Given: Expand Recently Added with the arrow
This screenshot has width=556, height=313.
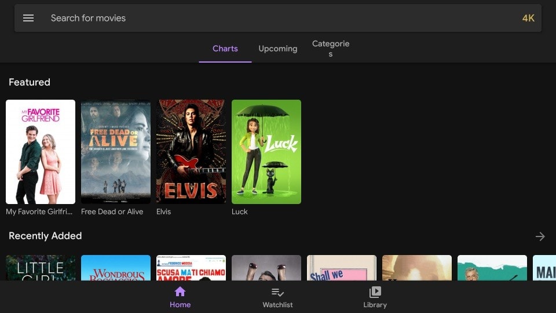Looking at the screenshot, I should pyautogui.click(x=540, y=236).
